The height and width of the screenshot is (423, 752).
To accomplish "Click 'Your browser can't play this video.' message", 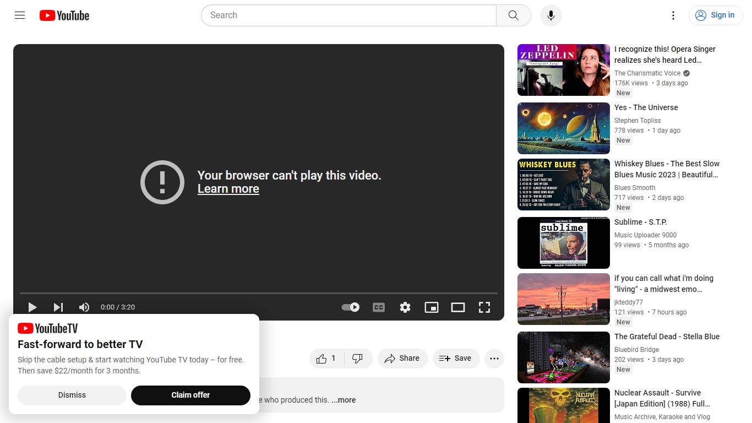I will click(x=290, y=175).
